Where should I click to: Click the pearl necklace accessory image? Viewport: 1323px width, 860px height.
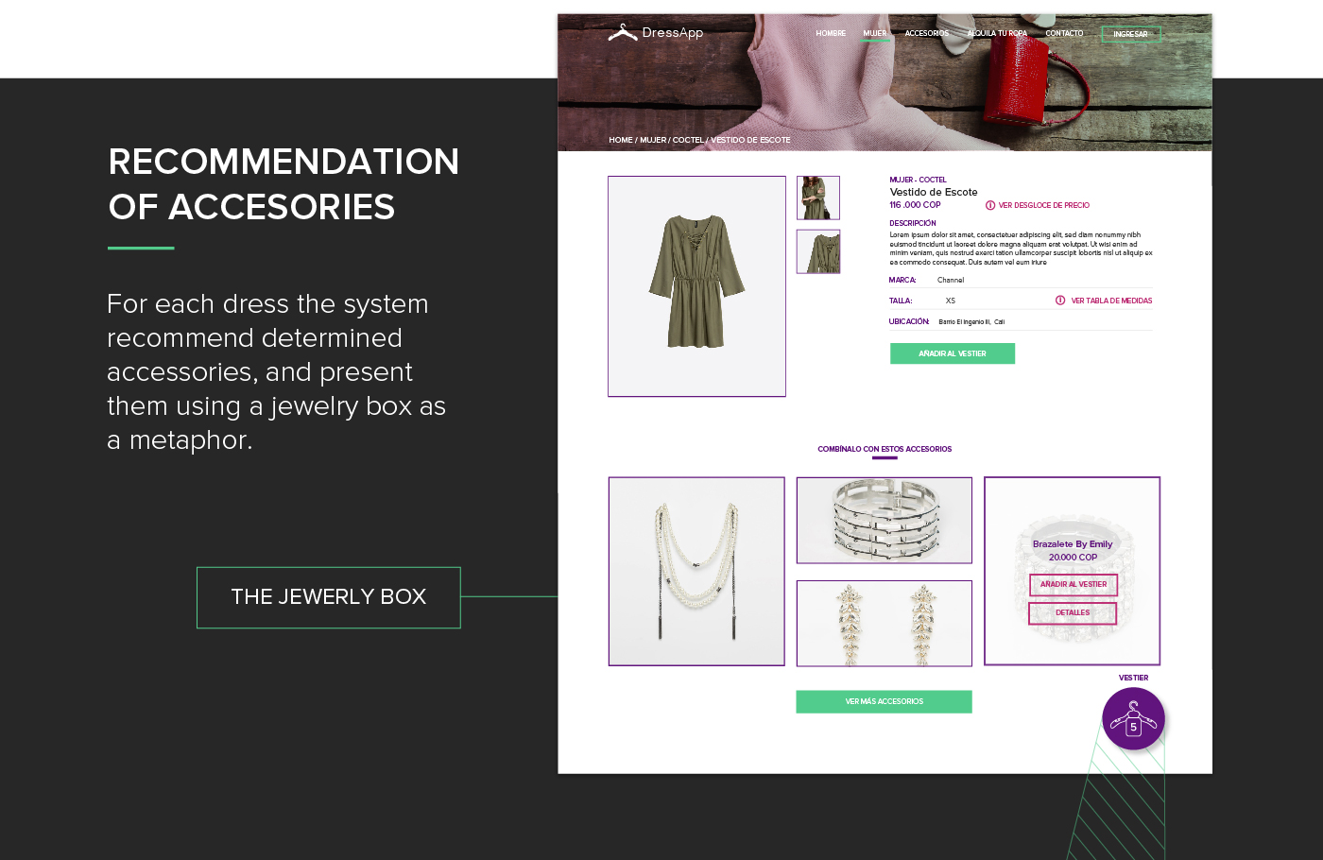point(696,571)
